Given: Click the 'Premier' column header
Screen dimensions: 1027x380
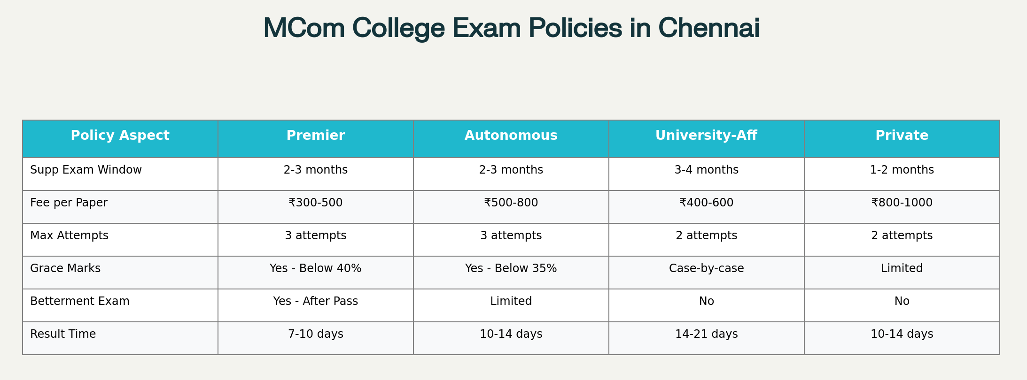Looking at the screenshot, I should point(315,136).
